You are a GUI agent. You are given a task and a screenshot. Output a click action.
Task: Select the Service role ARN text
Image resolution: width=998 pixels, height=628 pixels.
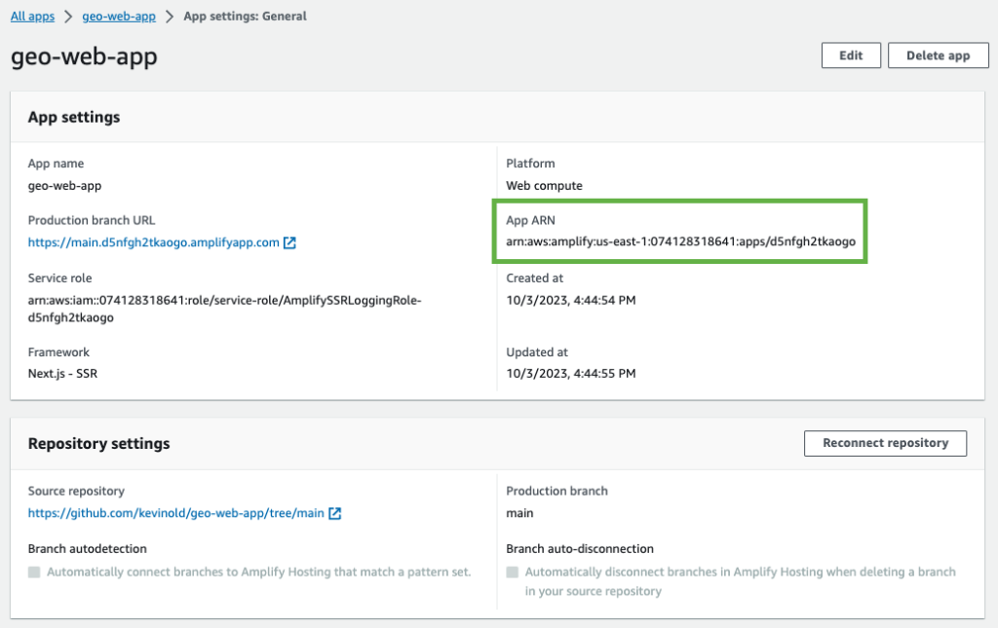click(225, 309)
